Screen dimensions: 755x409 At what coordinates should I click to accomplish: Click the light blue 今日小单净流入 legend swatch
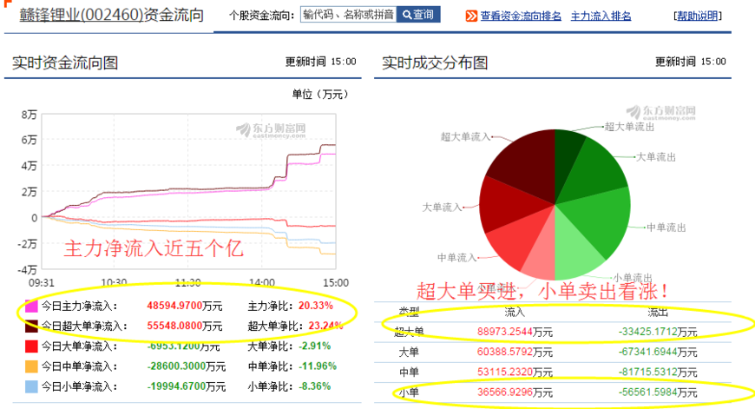coord(31,386)
